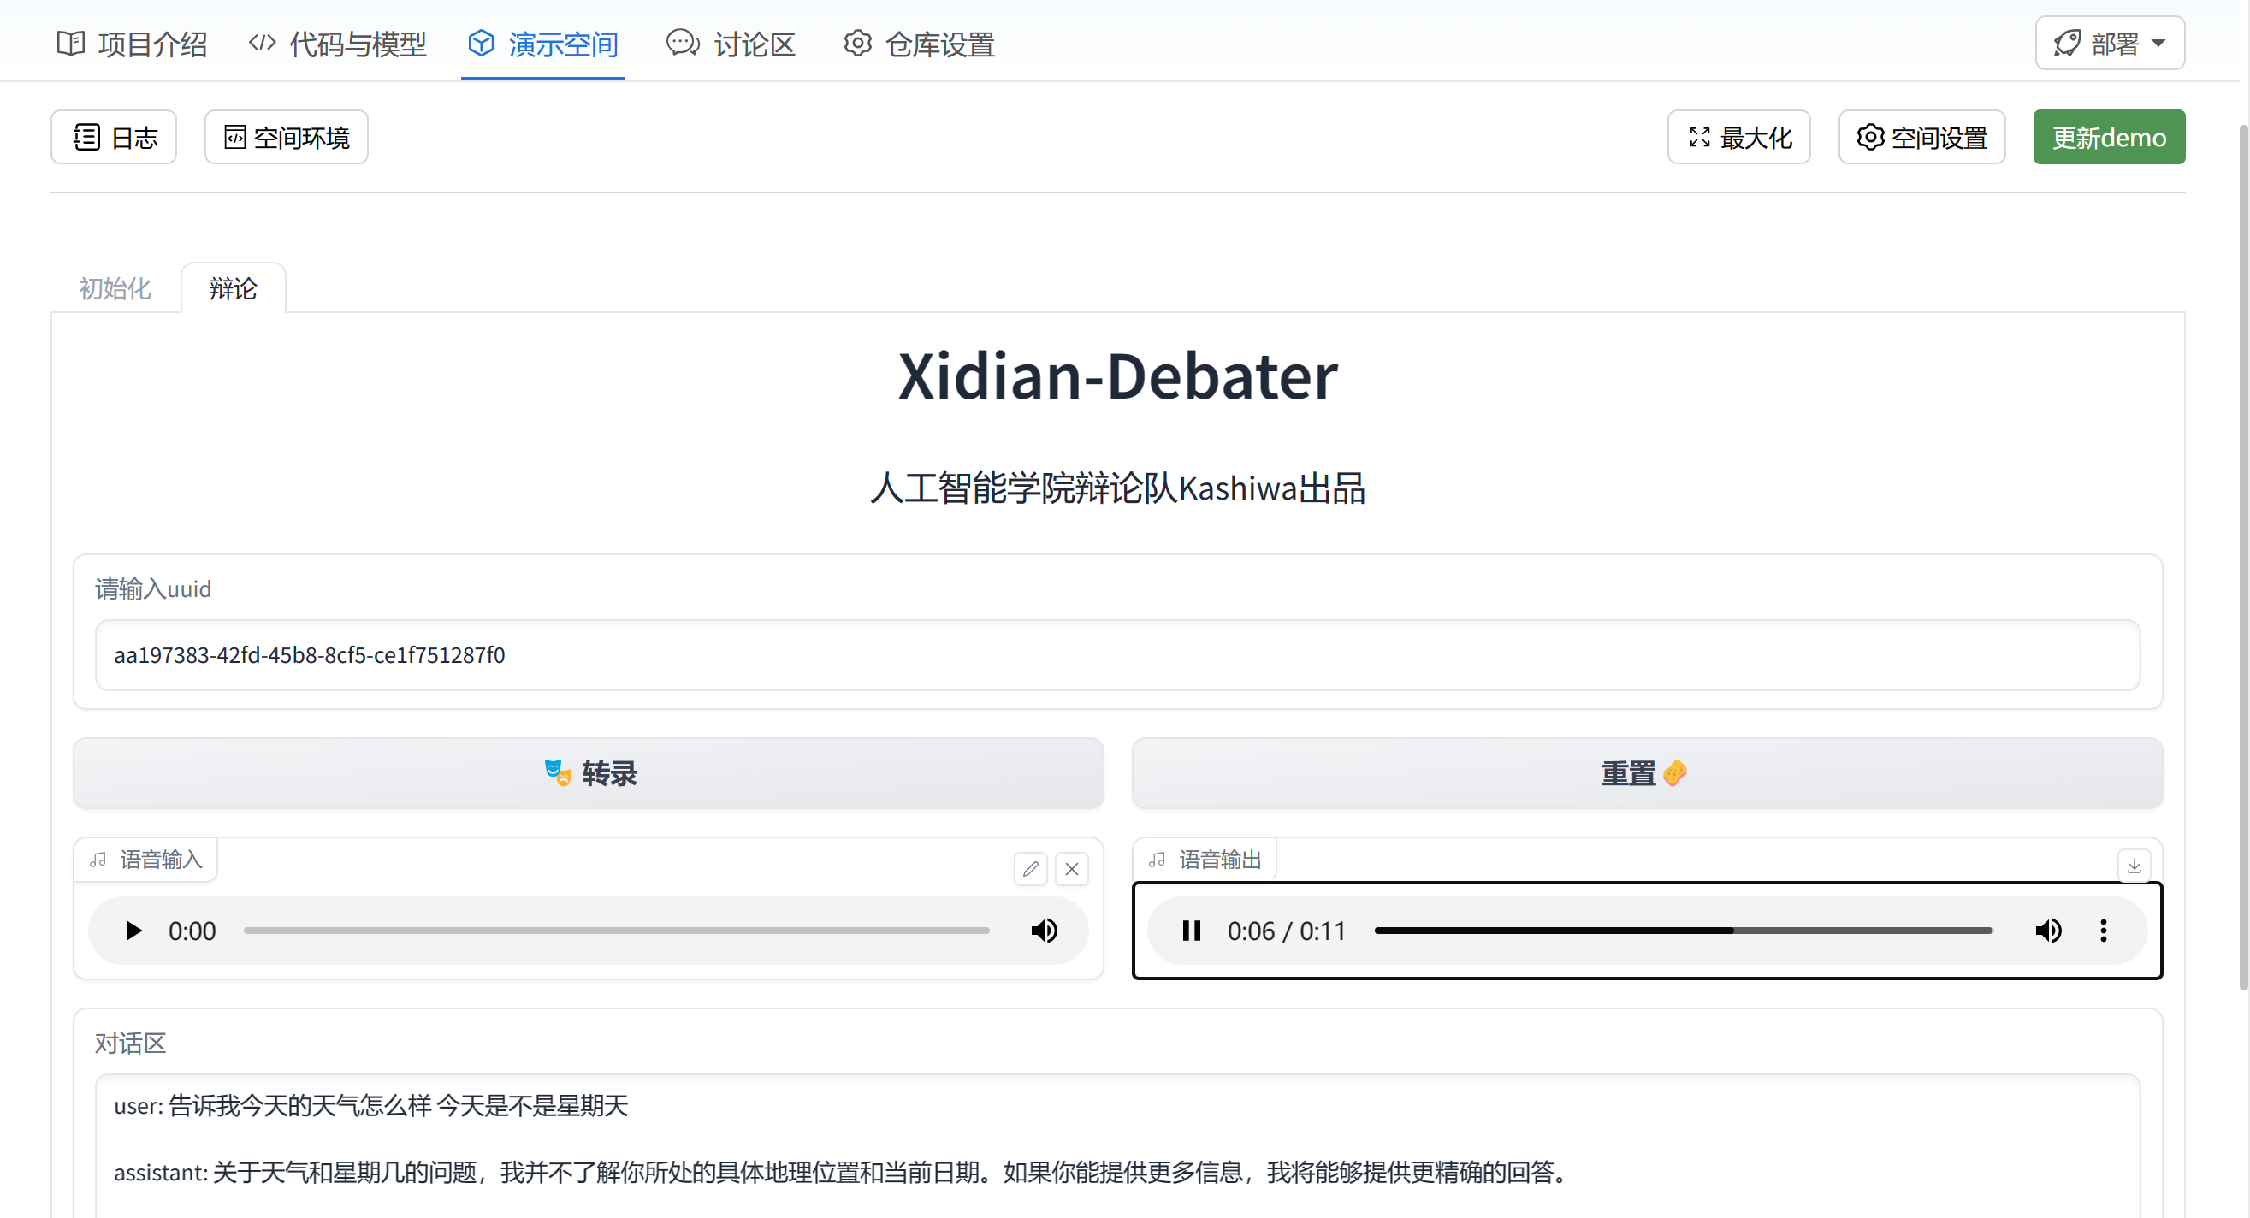The height and width of the screenshot is (1218, 2250).
Task: Go to 代码与模型 tab
Action: 337,44
